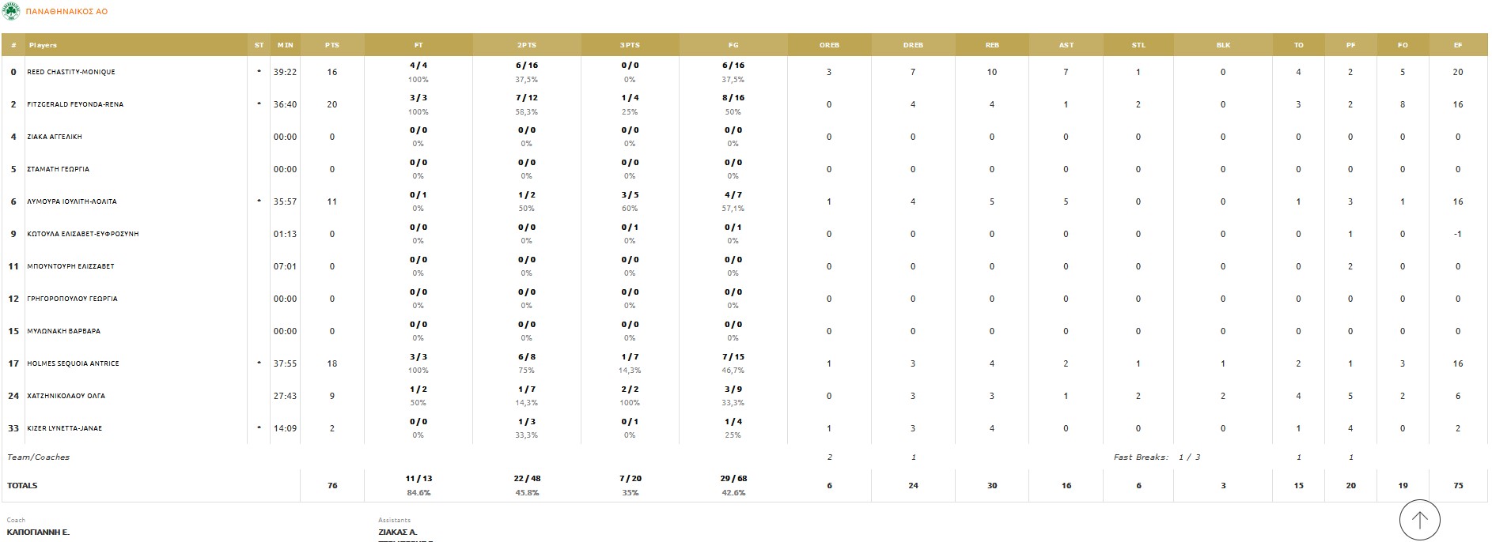Click the AST column header
Viewport: 1492px width, 542px height.
(1066, 45)
